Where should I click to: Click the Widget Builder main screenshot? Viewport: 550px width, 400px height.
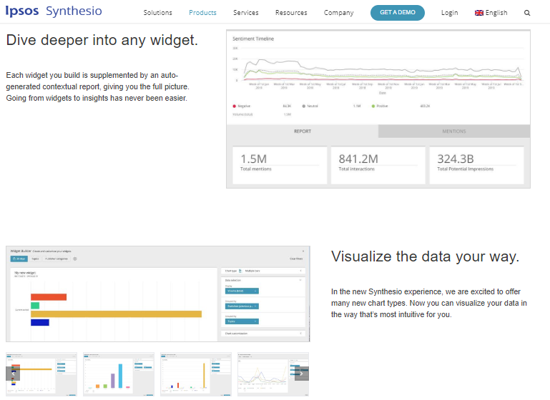[158, 294]
